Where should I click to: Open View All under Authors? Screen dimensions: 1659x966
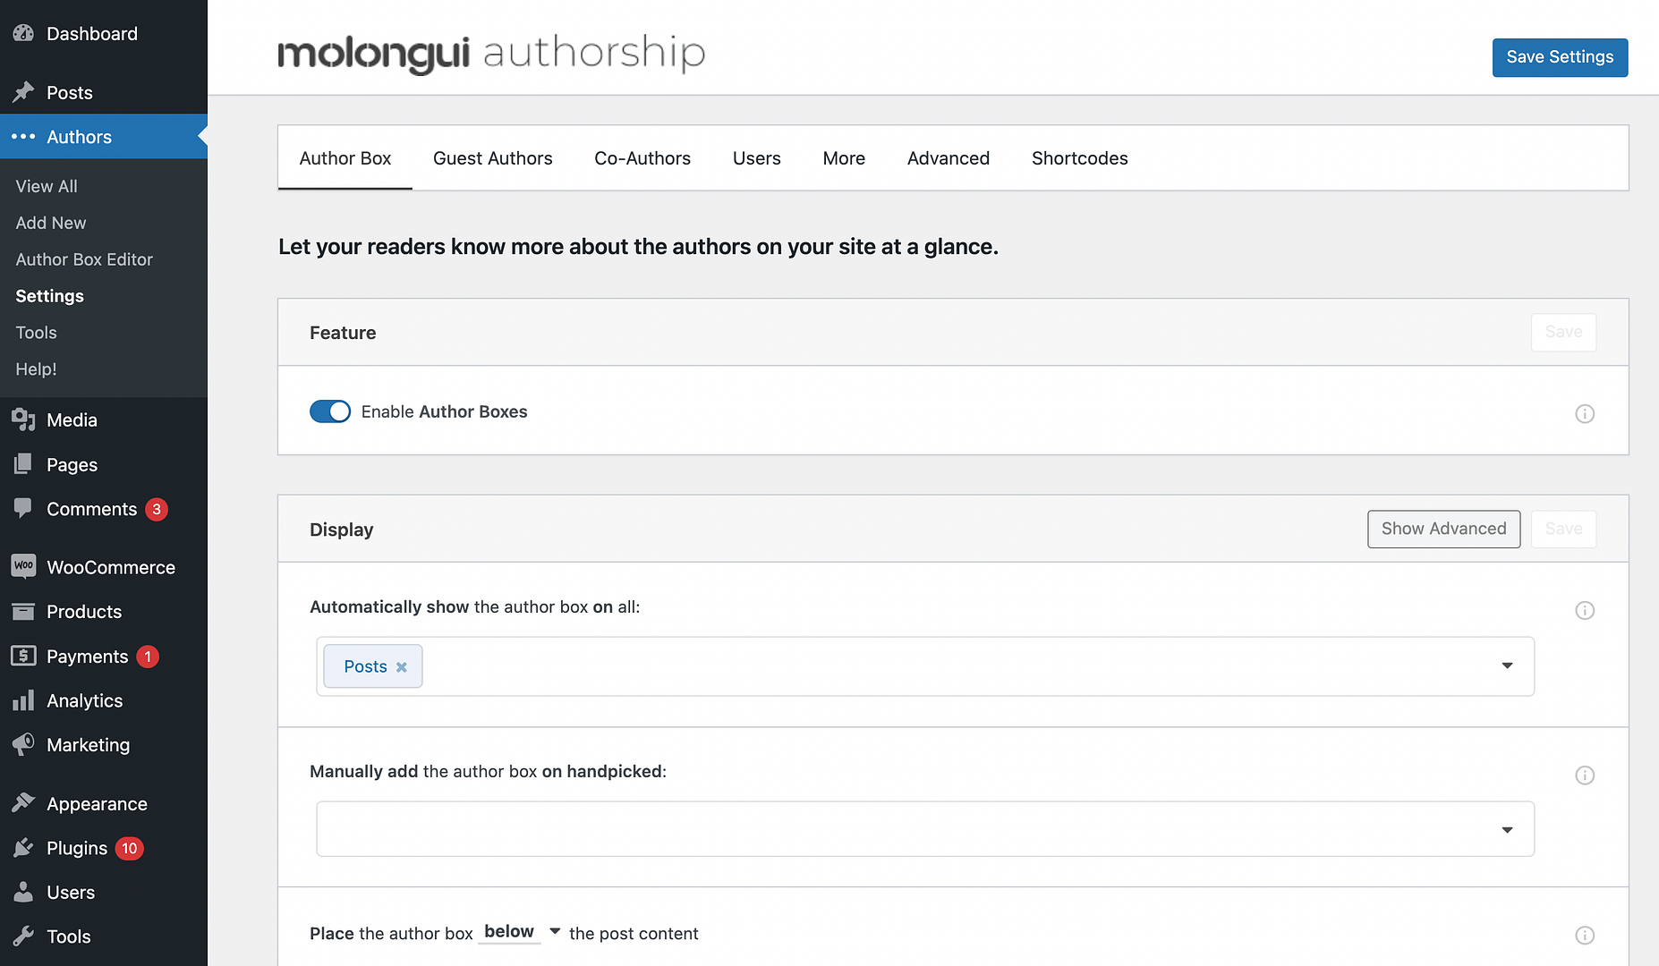(47, 186)
